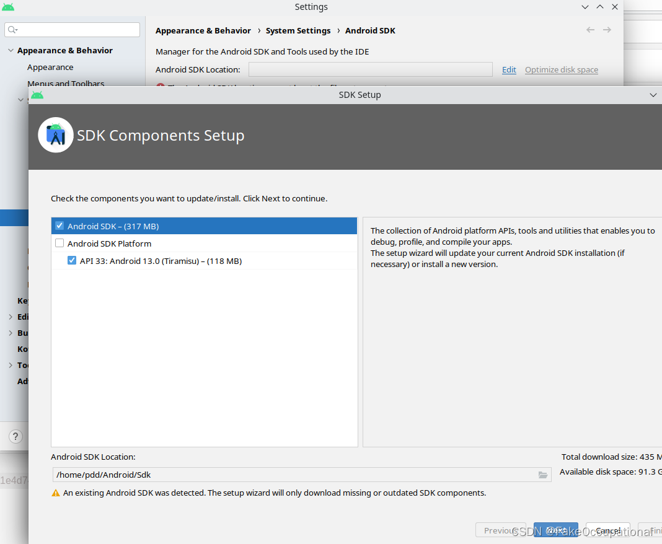Viewport: 662px width, 544px height.
Task: Click the Android SDK Location field in Settings
Action: tap(370, 69)
